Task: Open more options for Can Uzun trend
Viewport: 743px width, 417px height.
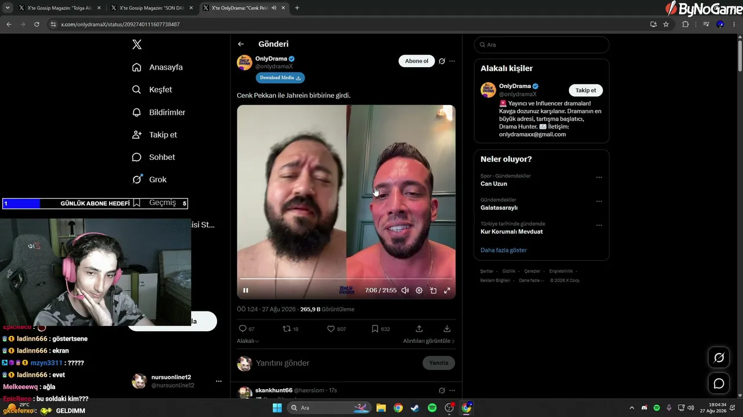Action: click(599, 178)
